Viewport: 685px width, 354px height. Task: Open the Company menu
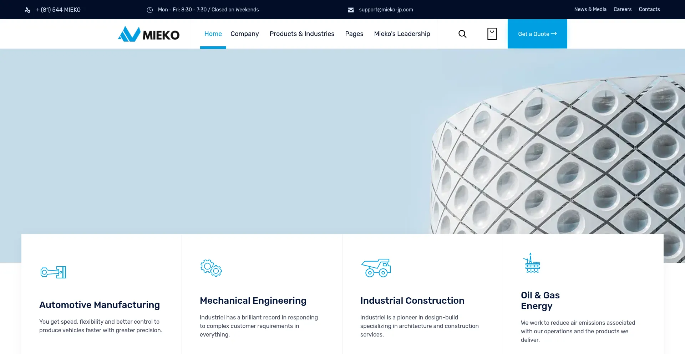244,34
